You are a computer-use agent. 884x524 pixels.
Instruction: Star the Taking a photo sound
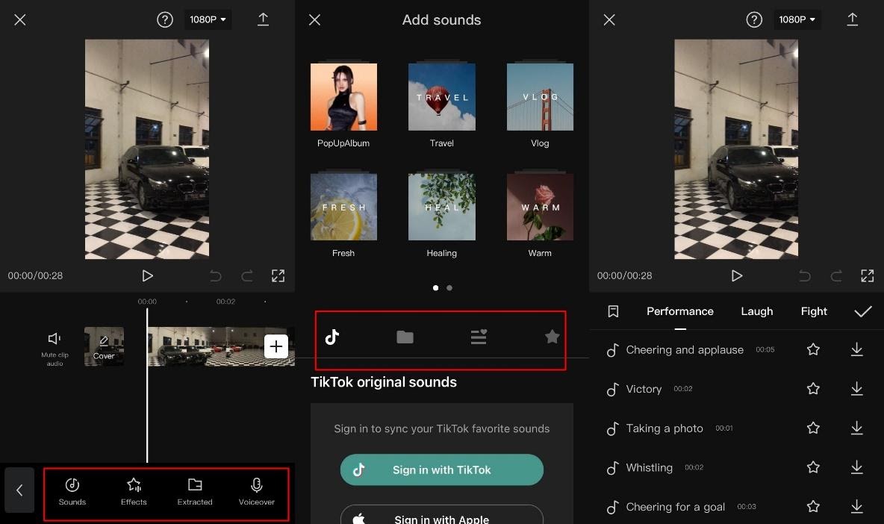point(813,428)
